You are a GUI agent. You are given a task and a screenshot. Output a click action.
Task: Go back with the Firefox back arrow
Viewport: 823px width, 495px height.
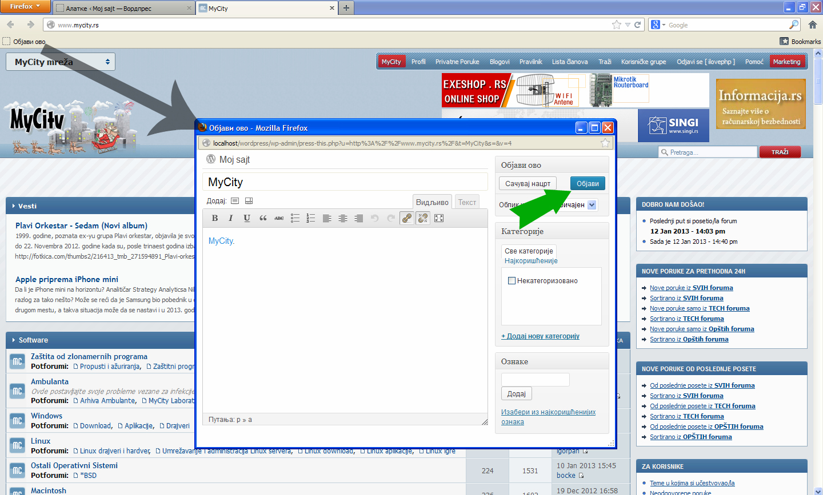11,25
